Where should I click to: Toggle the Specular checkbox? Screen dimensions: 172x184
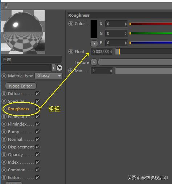click(x=37, y=101)
